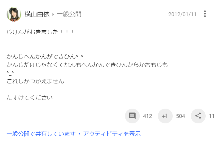Click the author name 横山由依

[x=37, y=14]
